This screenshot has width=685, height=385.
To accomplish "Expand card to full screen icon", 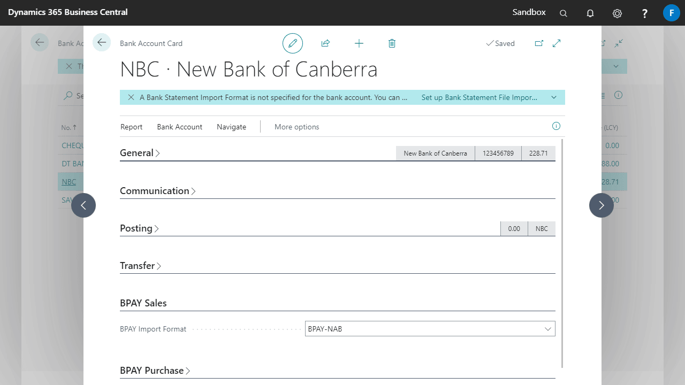I will pyautogui.click(x=557, y=43).
